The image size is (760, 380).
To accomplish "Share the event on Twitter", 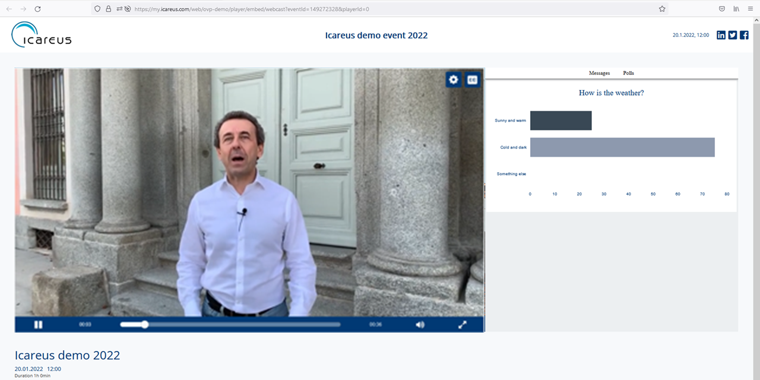I will [733, 35].
